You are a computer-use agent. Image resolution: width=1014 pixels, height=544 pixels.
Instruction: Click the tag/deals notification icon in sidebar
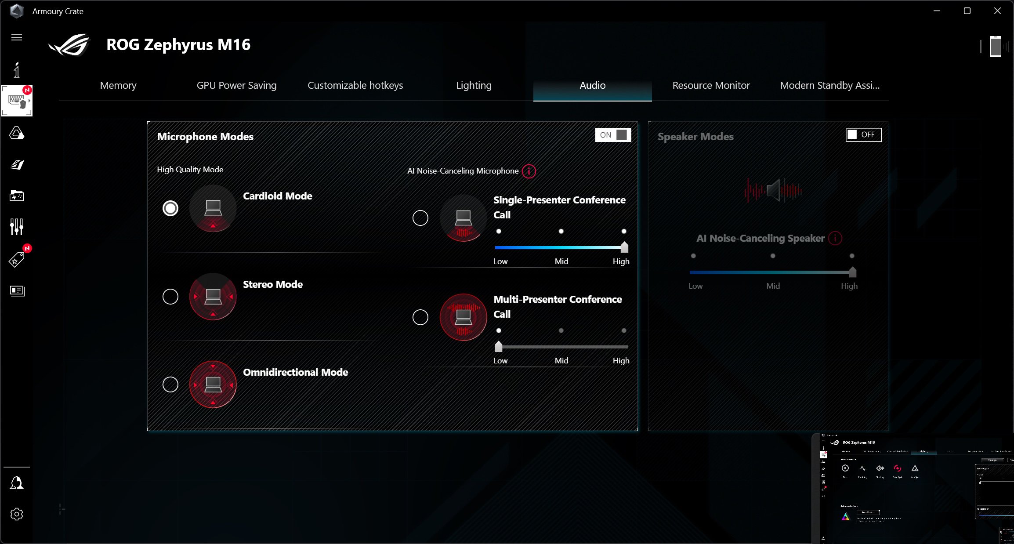17,259
